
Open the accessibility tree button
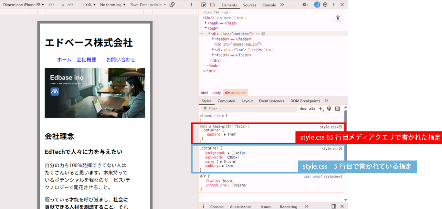(x=338, y=18)
